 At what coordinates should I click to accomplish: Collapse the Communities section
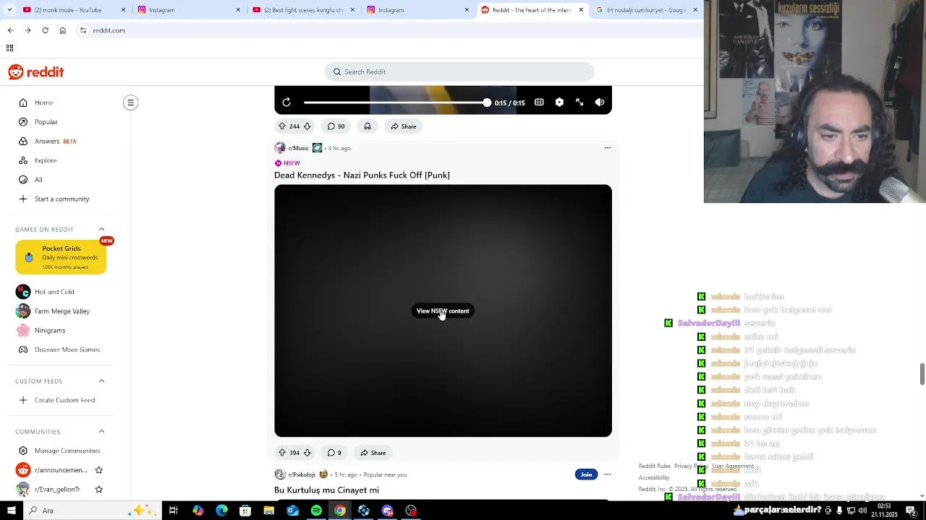coord(101,431)
